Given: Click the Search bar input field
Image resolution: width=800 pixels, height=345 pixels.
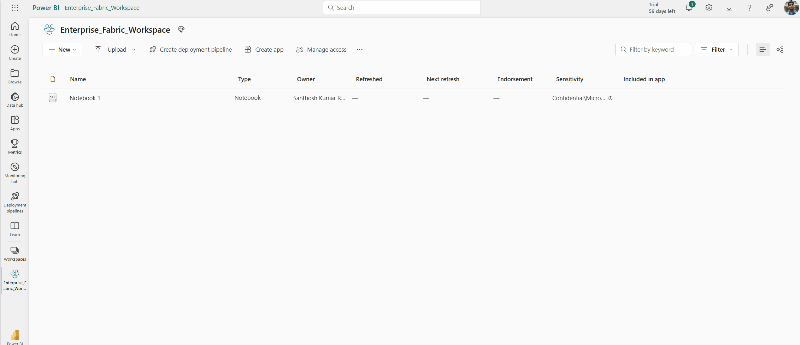Looking at the screenshot, I should point(402,8).
